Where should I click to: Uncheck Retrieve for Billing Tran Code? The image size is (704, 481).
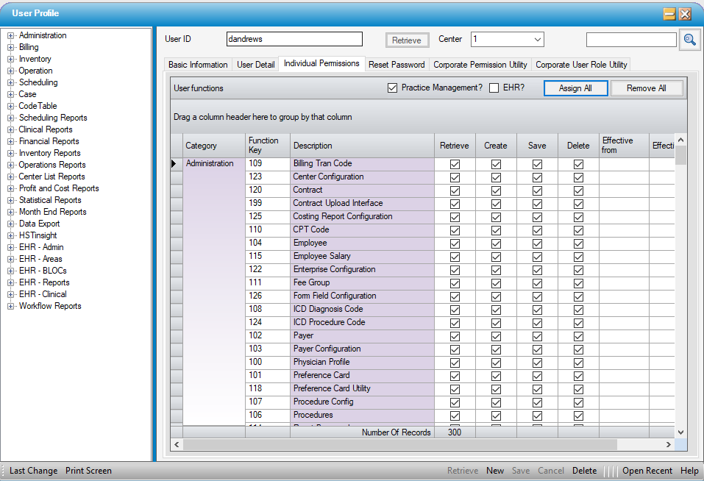pyautogui.click(x=455, y=164)
